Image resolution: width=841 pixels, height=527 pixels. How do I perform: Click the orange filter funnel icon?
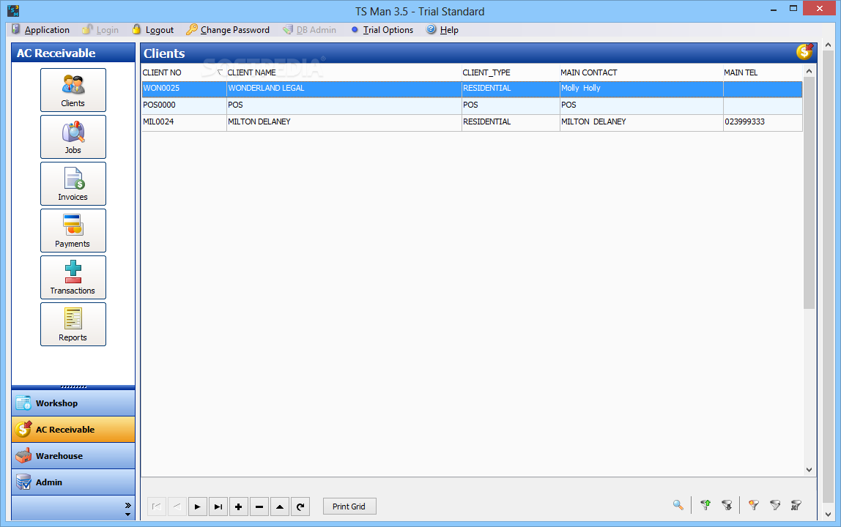click(754, 505)
